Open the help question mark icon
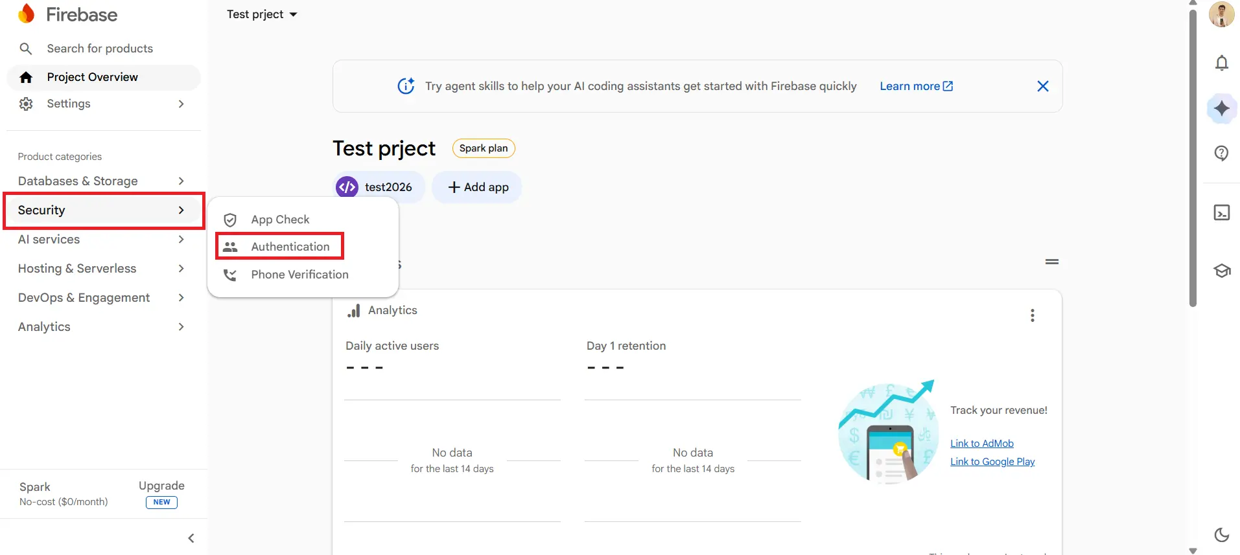This screenshot has height=555, width=1240. pos(1222,153)
